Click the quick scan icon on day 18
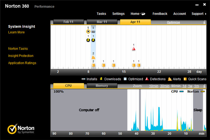The image size is (210, 140). coord(139,65)
